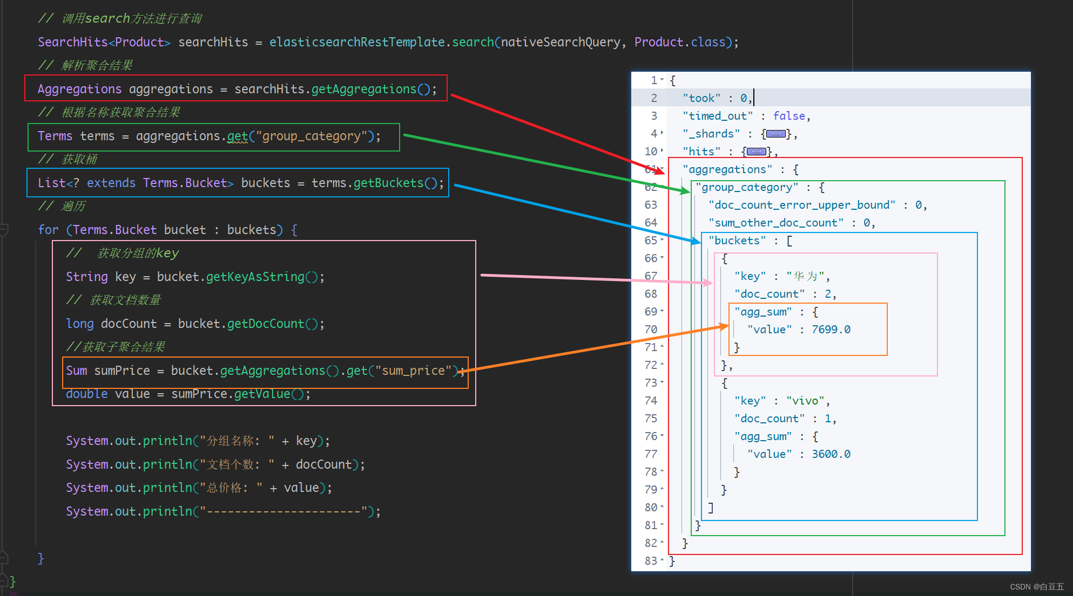The image size is (1073, 596).
Task: Collapse the vivo bucket object at line 73
Action: coord(663,382)
